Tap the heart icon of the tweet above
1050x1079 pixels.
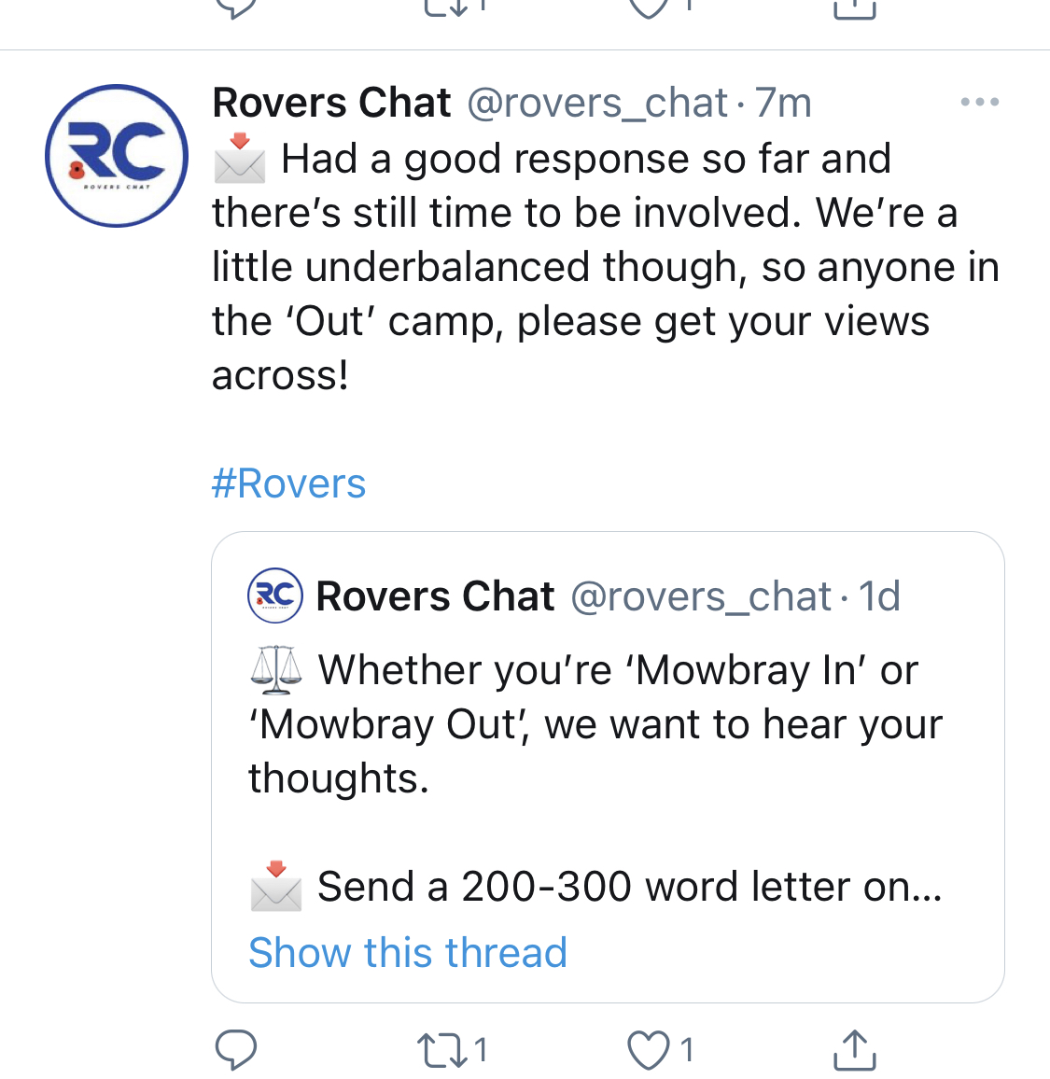(649, 7)
